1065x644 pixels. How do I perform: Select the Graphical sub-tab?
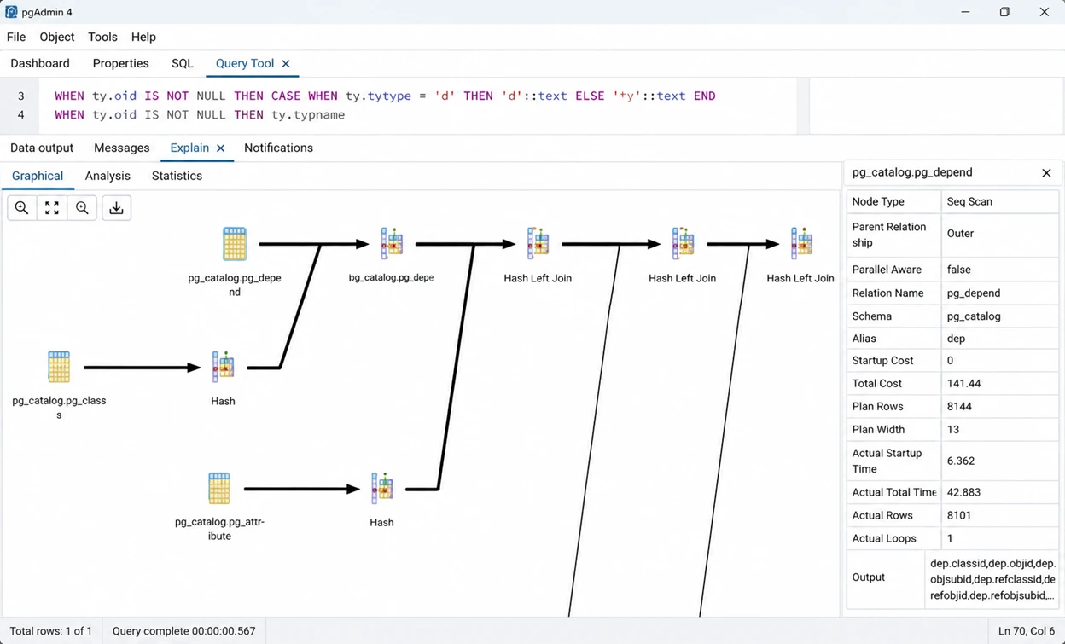(38, 176)
